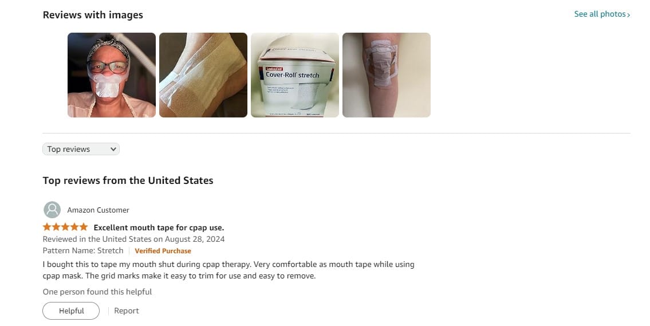Viewport: 650px width, 326px height.
Task: Report this review
Action: coord(127,311)
